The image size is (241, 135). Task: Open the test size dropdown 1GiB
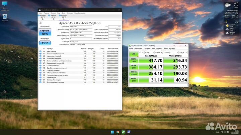click(x=149, y=53)
